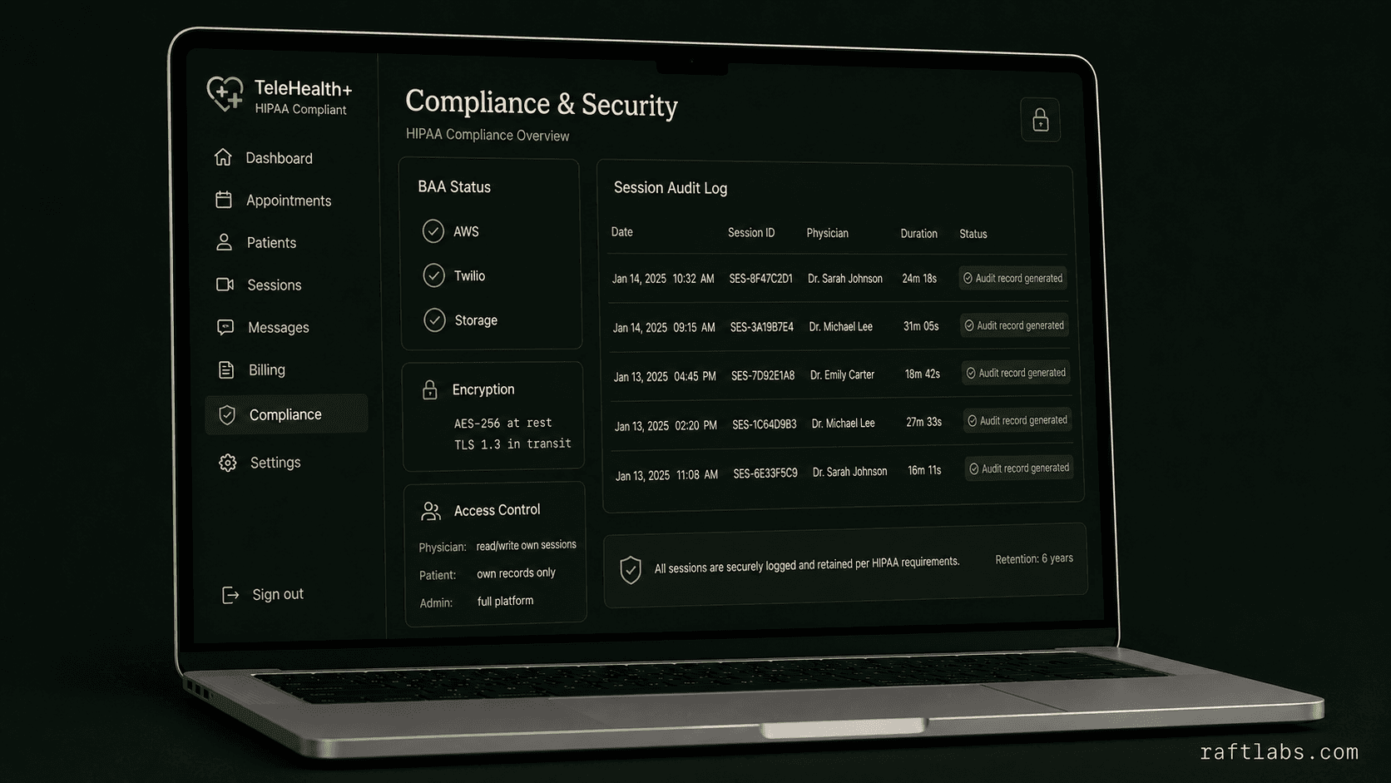Image resolution: width=1391 pixels, height=783 pixels.
Task: Select the Settings menu label
Action: pyautogui.click(x=275, y=463)
